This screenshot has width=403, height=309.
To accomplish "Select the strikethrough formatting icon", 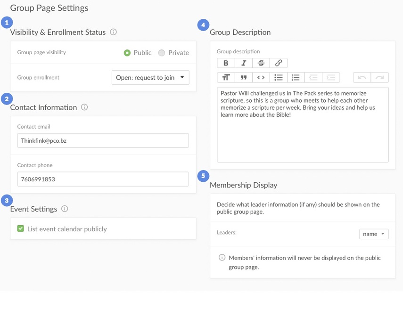I will click(261, 63).
